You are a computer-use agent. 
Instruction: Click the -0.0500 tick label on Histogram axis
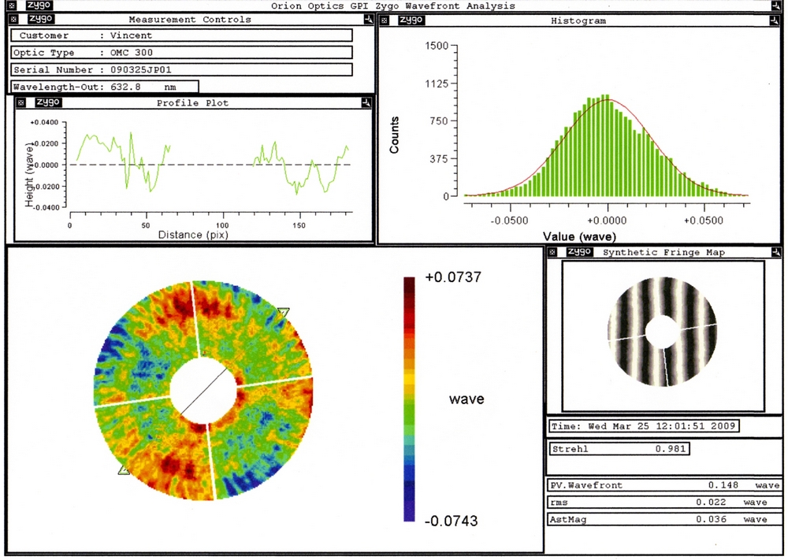click(510, 221)
